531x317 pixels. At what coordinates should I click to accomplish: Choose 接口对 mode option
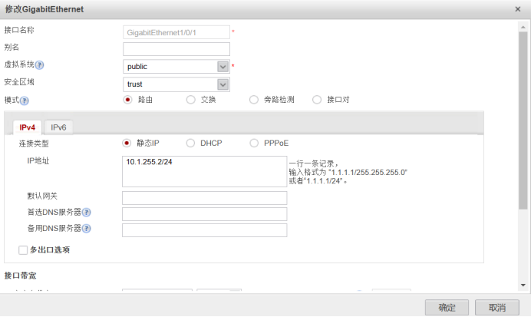[x=317, y=100]
